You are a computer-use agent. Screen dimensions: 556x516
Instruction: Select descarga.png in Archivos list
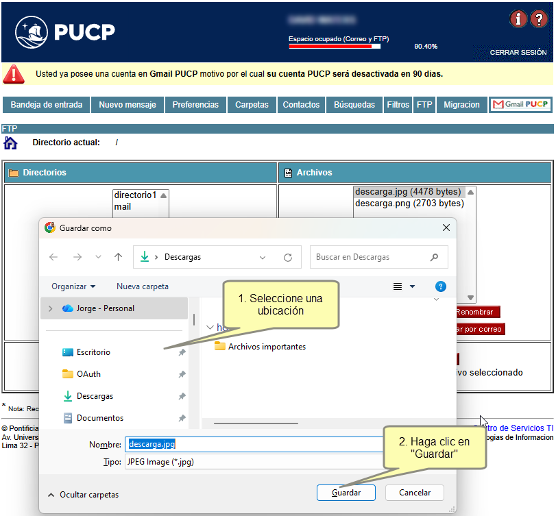[409, 204]
